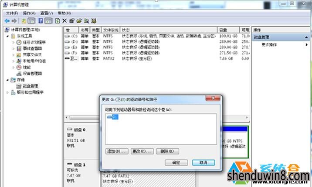The image size is (312, 187).
Task: Select 设备管理器 in the tree
Action: point(32,74)
